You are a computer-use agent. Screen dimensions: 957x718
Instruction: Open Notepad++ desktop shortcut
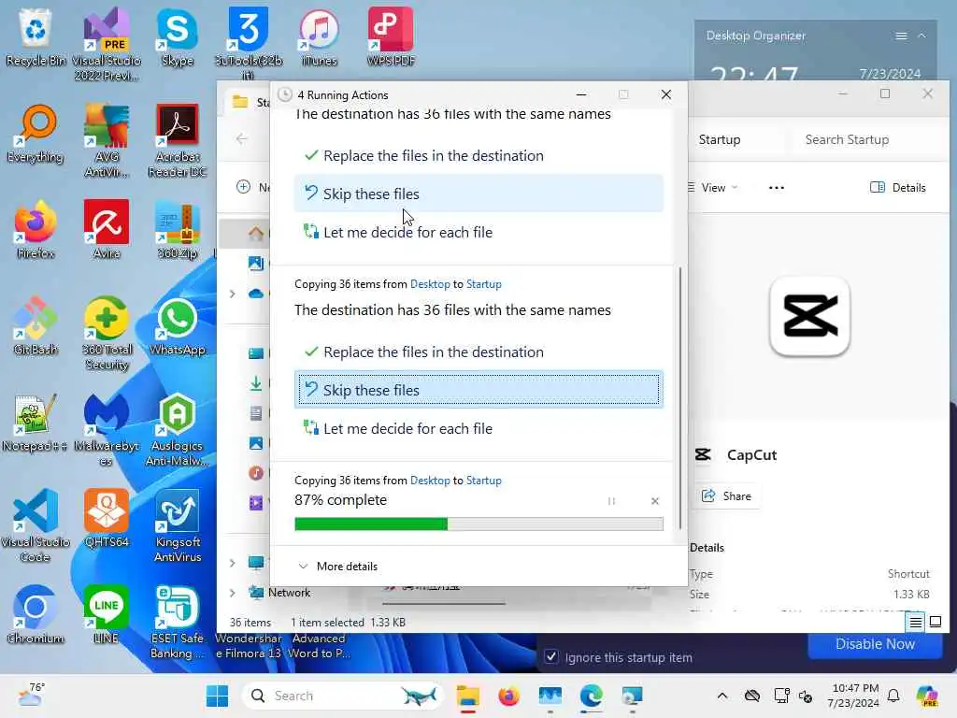[x=36, y=424]
